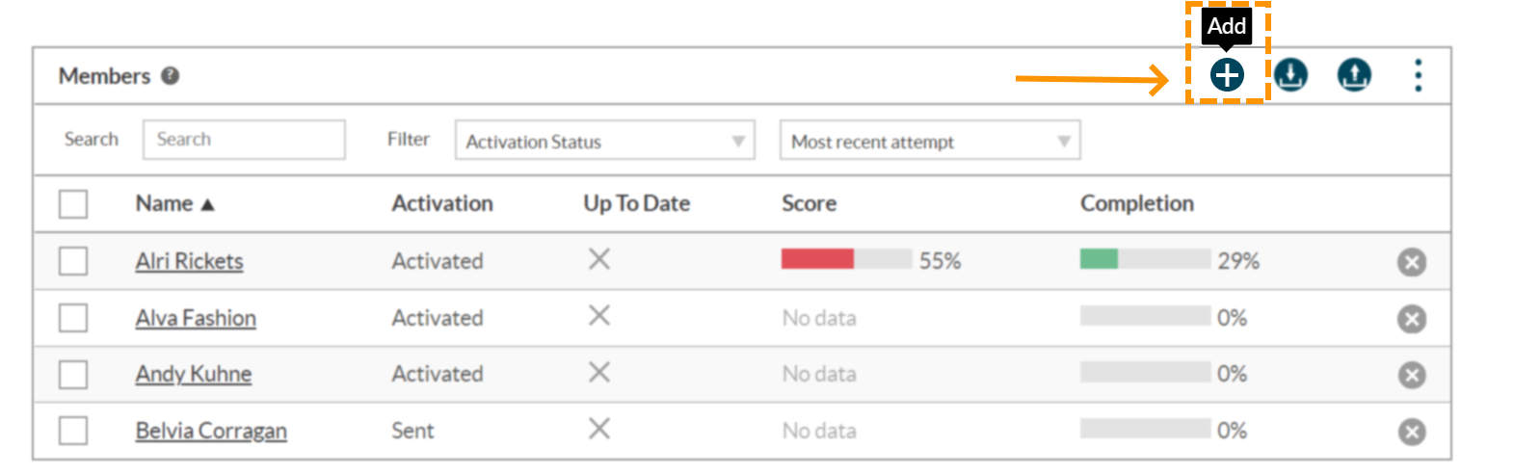Click the Activation column header
The height and width of the screenshot is (474, 1514).
click(442, 204)
